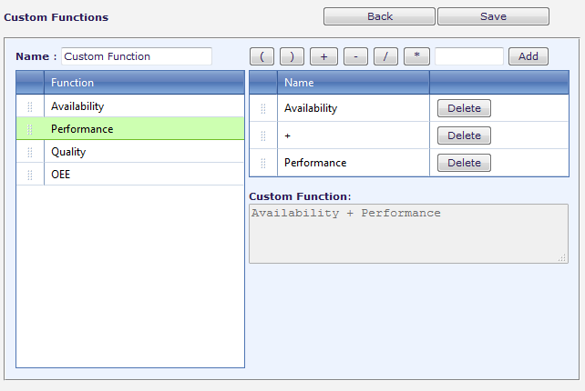Screen dimensions: 585x391
Task: Save the custom function
Action: (x=493, y=16)
